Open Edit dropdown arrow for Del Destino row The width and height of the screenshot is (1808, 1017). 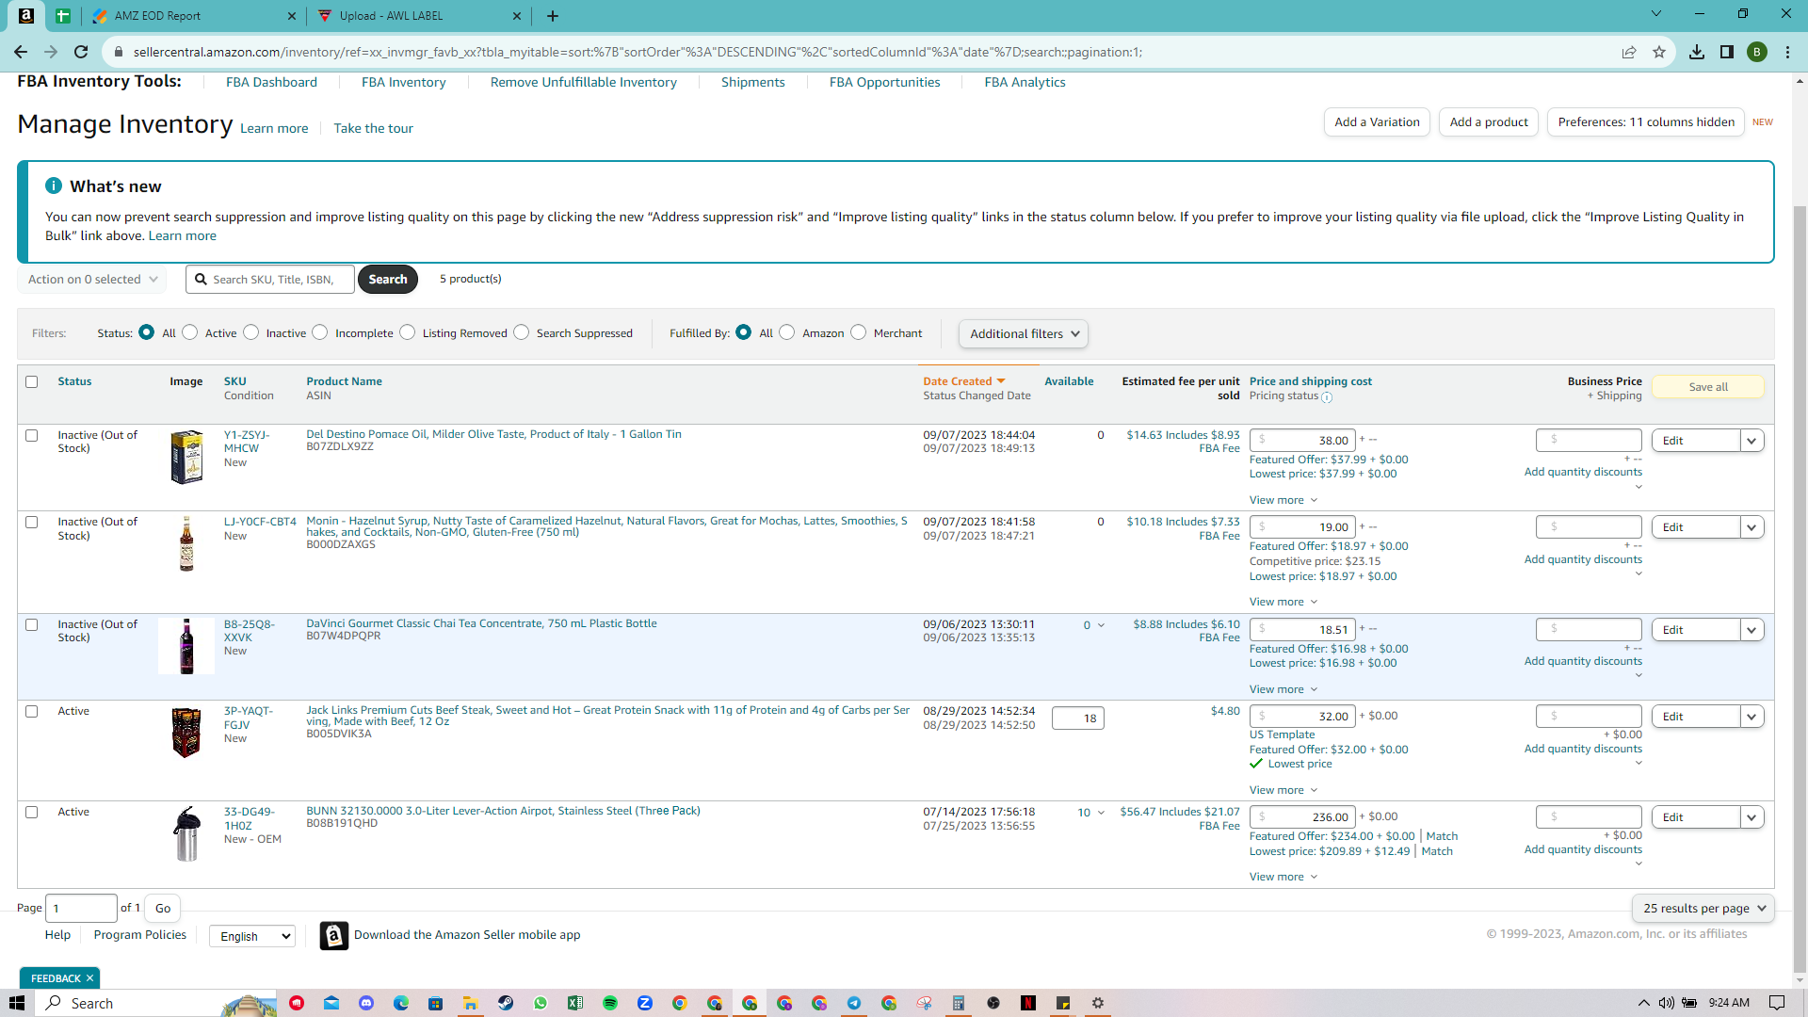pyautogui.click(x=1751, y=441)
